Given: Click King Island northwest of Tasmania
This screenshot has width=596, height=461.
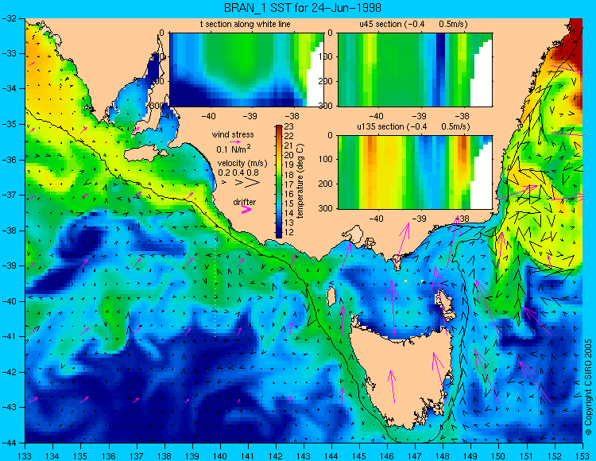Looking at the screenshot, I should pyautogui.click(x=331, y=296).
